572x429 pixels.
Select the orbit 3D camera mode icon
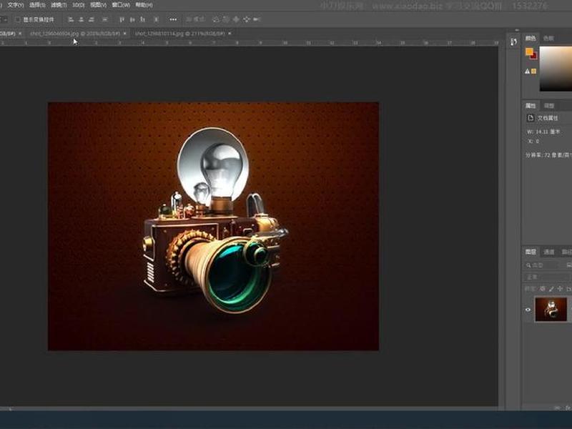click(216, 19)
